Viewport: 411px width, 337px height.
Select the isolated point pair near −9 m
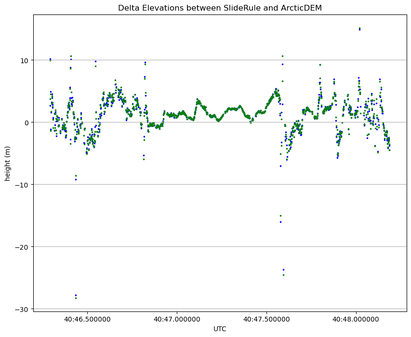point(76,177)
